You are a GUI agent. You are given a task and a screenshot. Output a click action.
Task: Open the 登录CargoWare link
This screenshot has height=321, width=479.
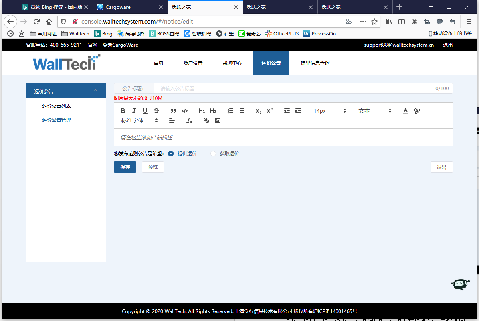click(x=121, y=45)
